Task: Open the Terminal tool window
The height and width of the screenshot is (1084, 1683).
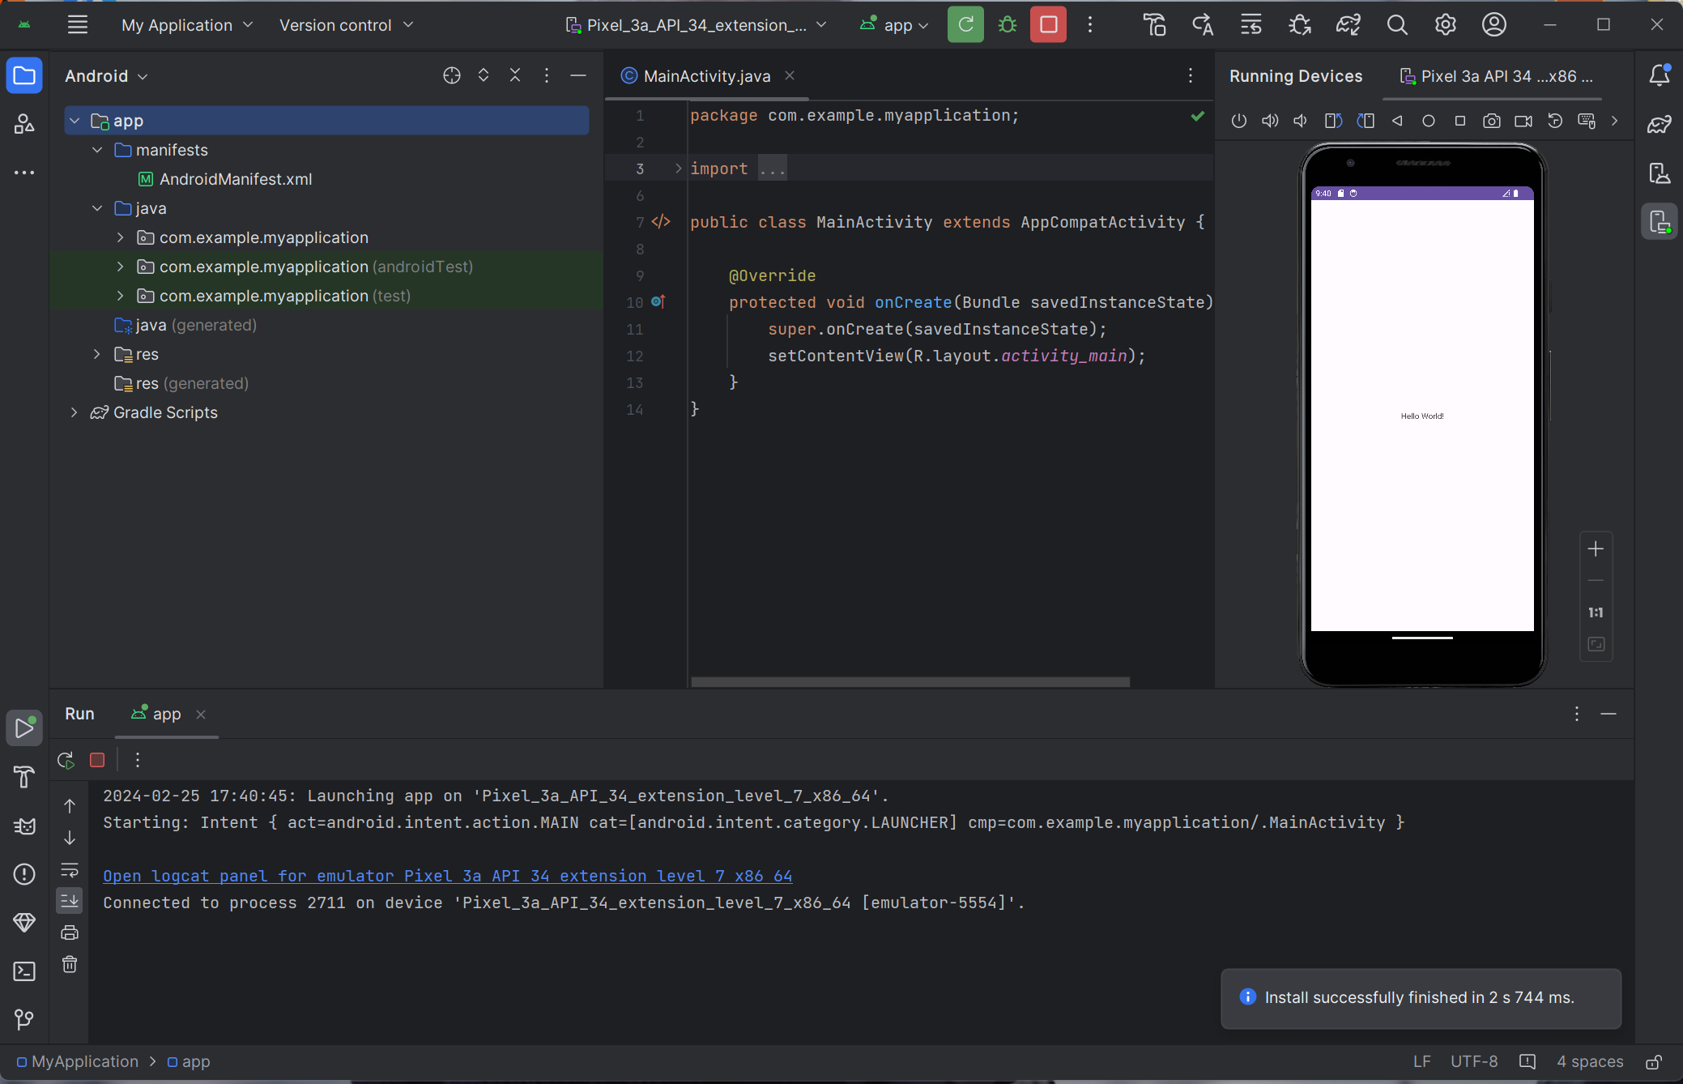Action: click(x=24, y=971)
